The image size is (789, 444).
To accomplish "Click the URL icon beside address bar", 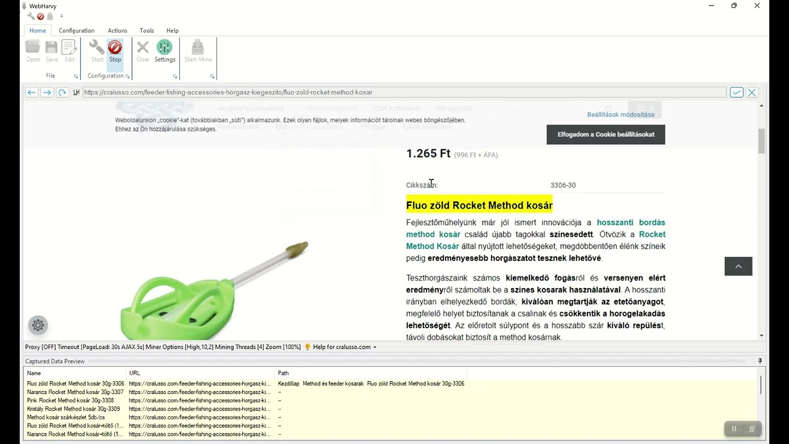I will pyautogui.click(x=76, y=92).
